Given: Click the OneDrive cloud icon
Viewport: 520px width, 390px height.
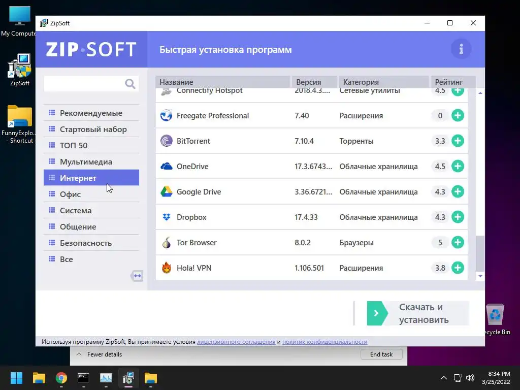Looking at the screenshot, I should point(166,166).
